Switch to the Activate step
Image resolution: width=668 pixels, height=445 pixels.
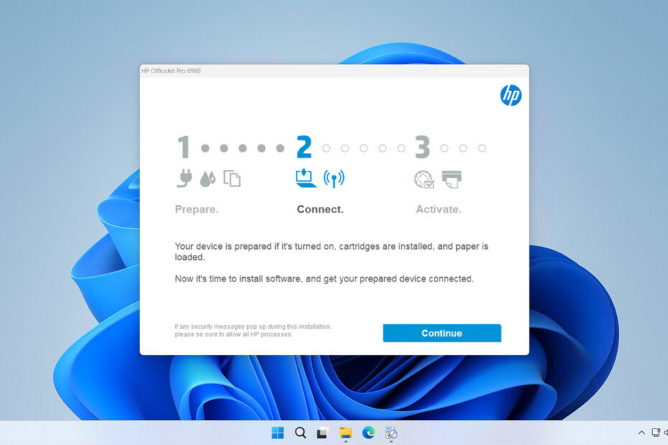click(438, 209)
